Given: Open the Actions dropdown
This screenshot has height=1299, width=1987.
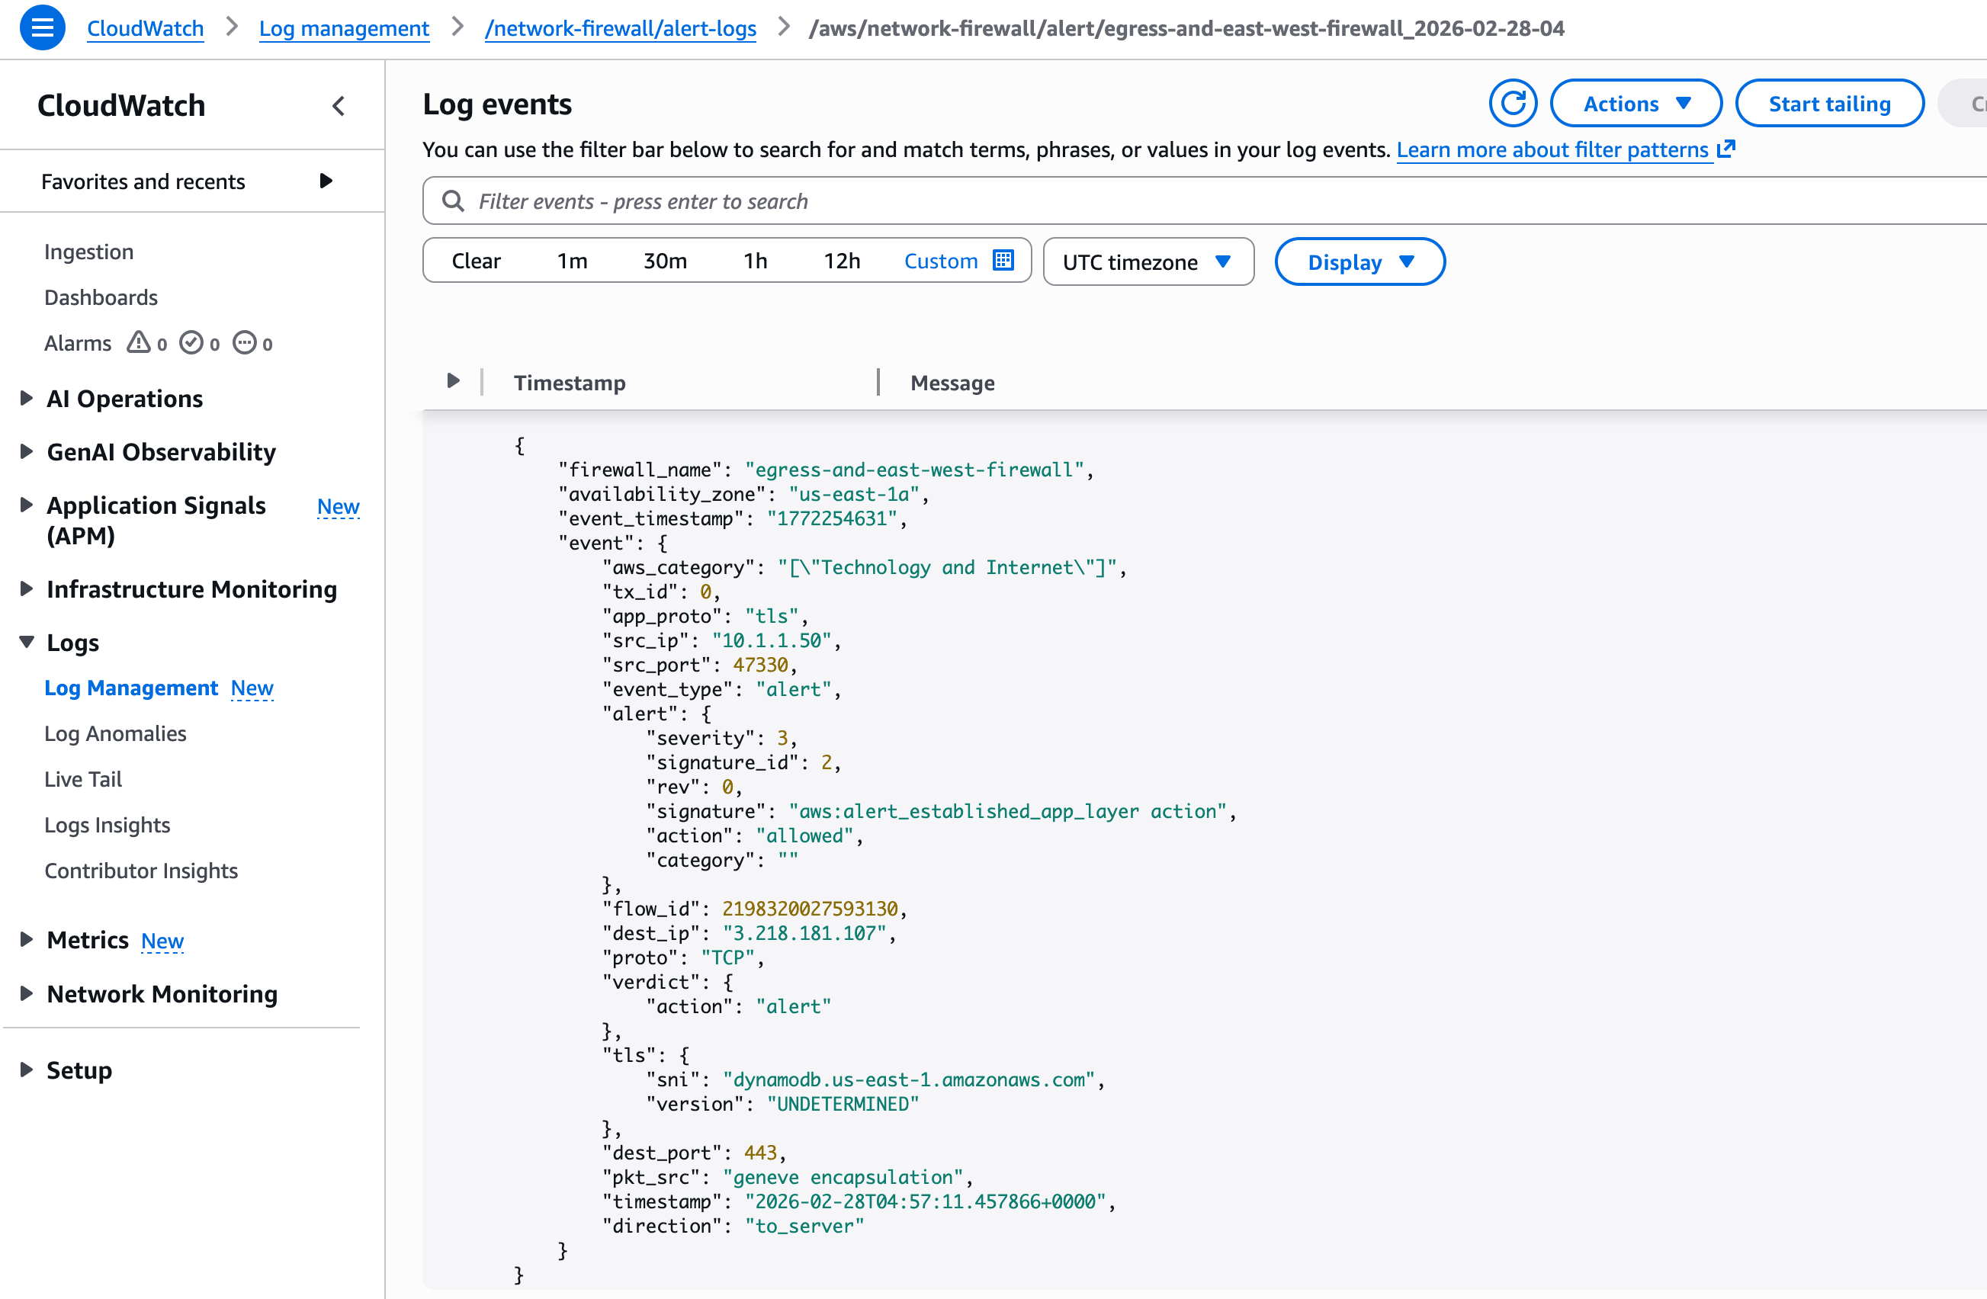Looking at the screenshot, I should pos(1635,104).
